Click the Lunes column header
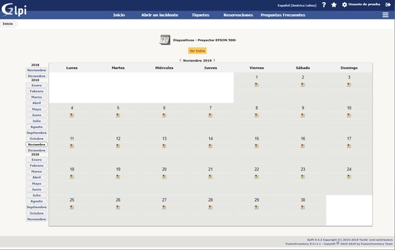 [x=72, y=68]
